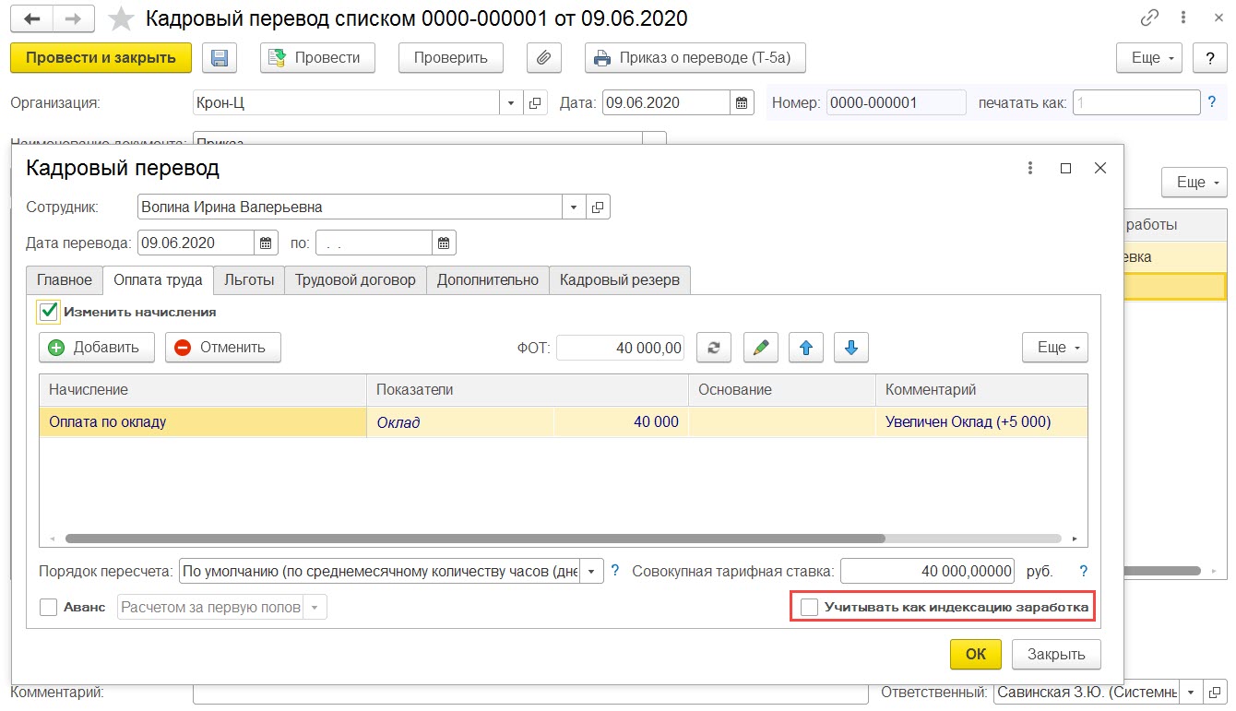Screen dimensions: 1236x711
Task: Click the Провести и закрыть button
Action: tap(101, 58)
